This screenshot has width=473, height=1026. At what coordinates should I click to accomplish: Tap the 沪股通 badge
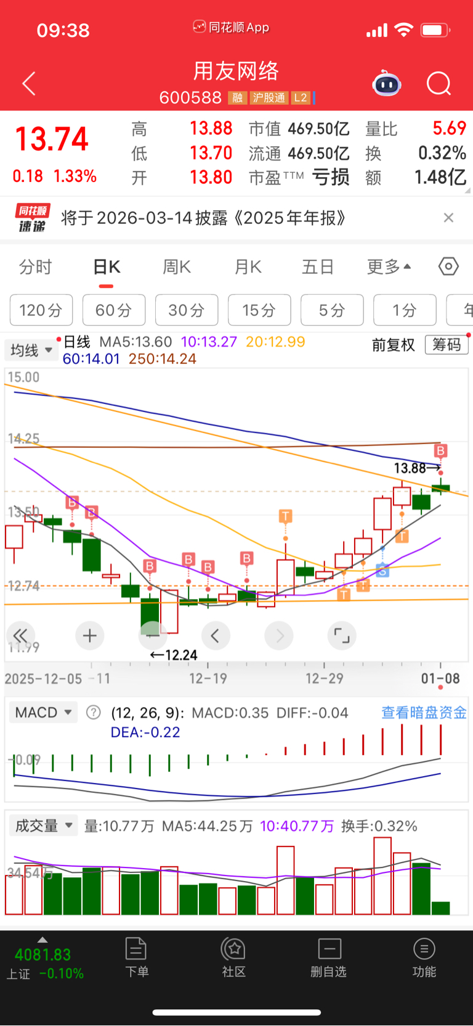(x=269, y=97)
